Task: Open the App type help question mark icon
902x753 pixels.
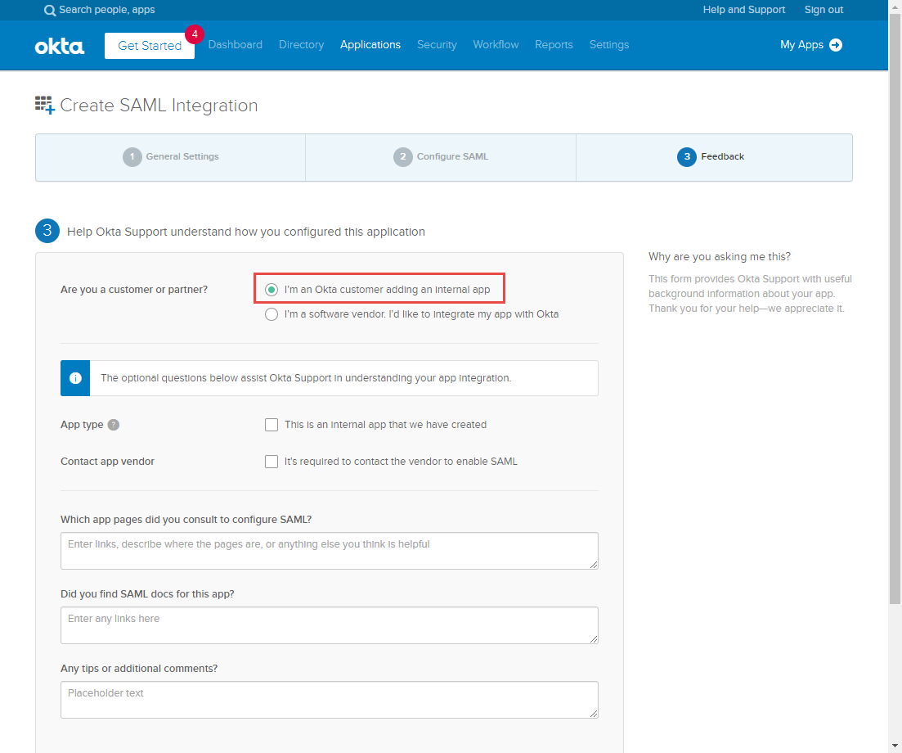Action: pos(113,424)
